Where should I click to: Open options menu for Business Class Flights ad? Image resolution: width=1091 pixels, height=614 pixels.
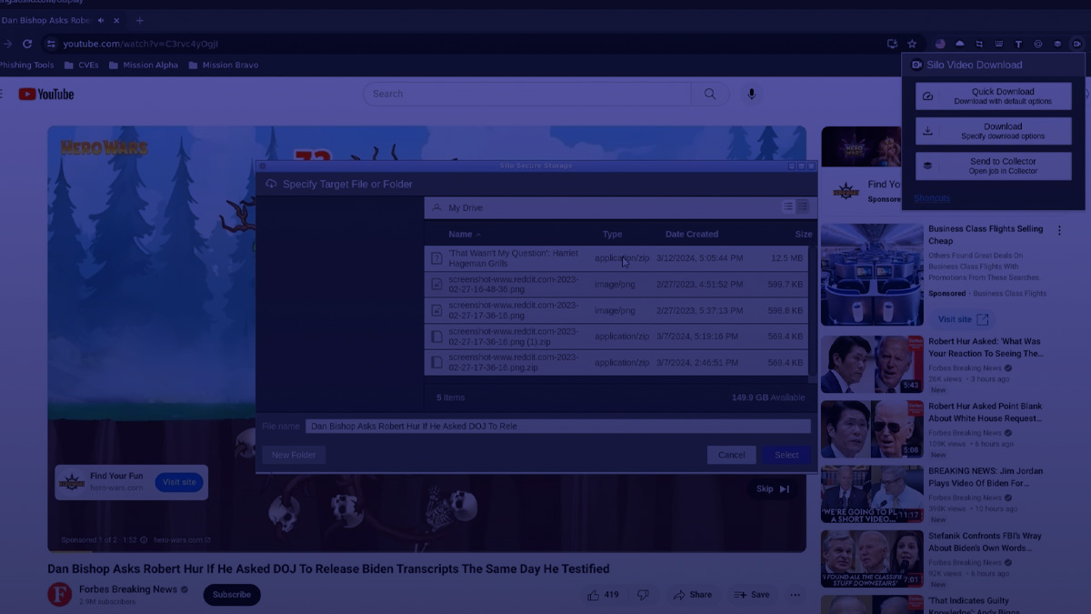click(1059, 231)
